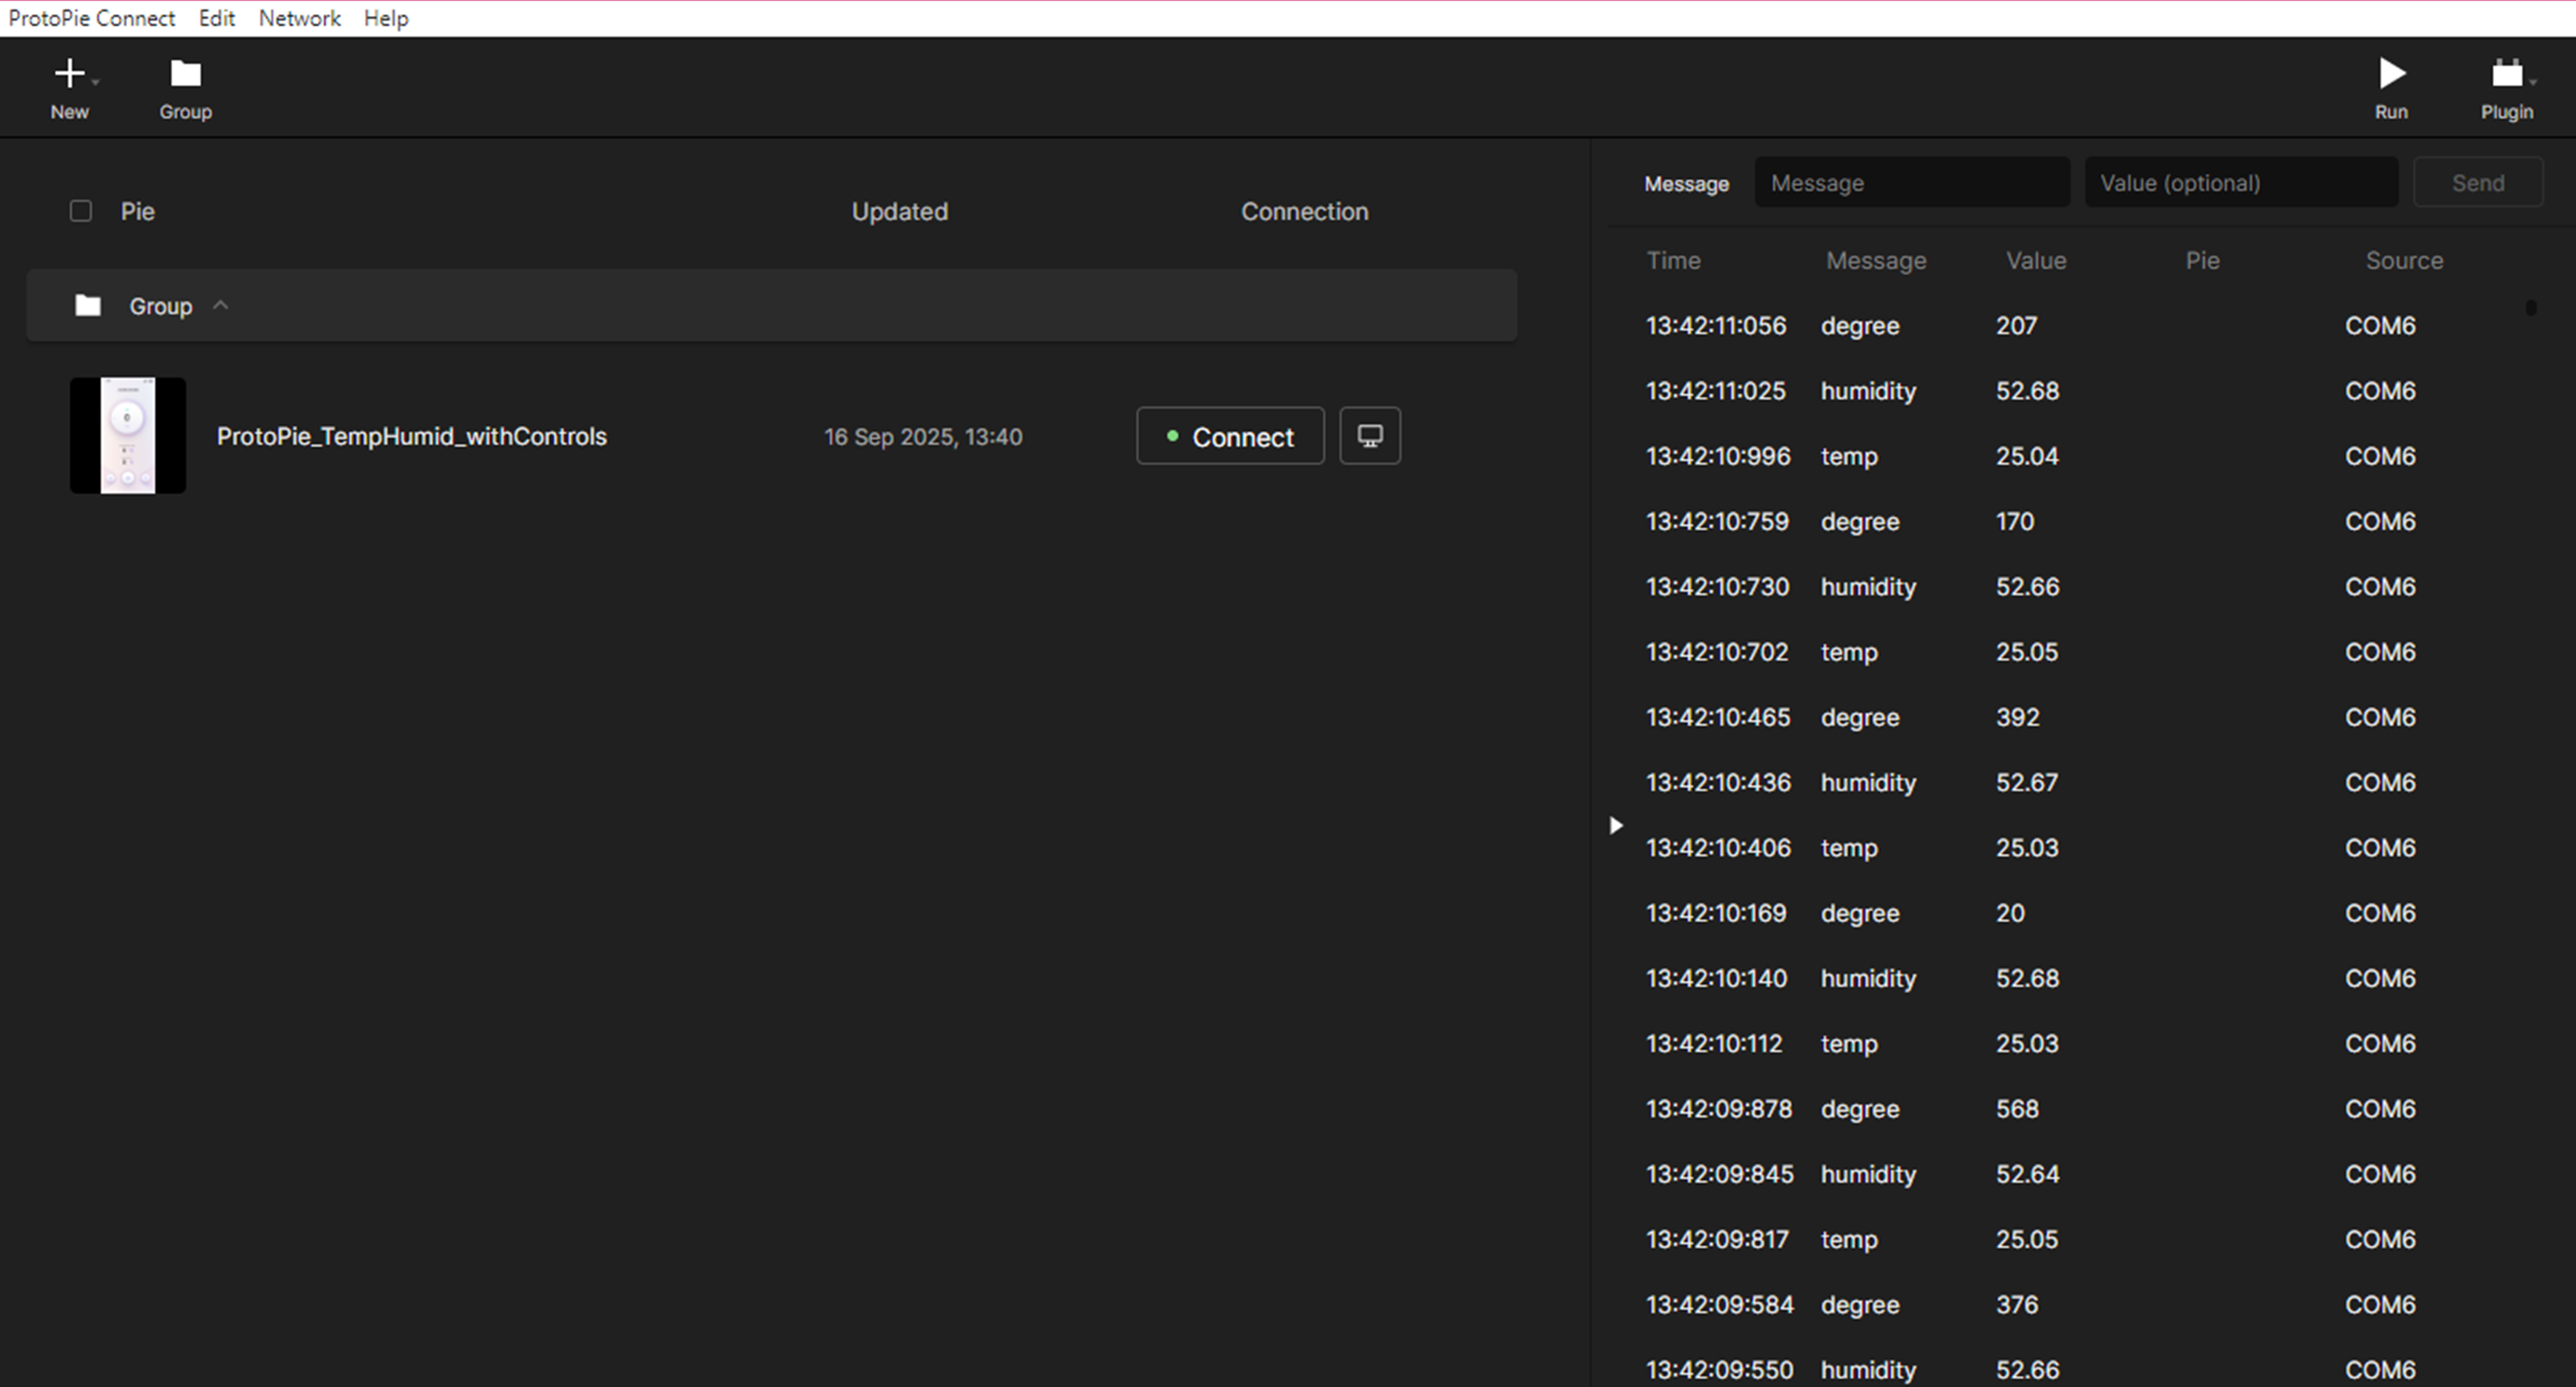Click the ProtoPie Connect menu
Viewport: 2576px width, 1387px height.
pyautogui.click(x=91, y=18)
